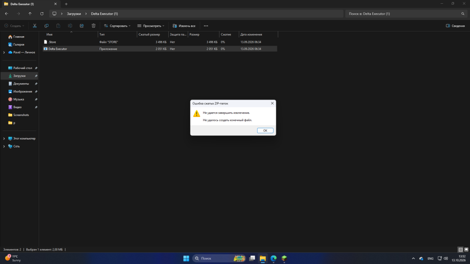Open the volume control in tray
The image size is (470, 264).
point(446,258)
